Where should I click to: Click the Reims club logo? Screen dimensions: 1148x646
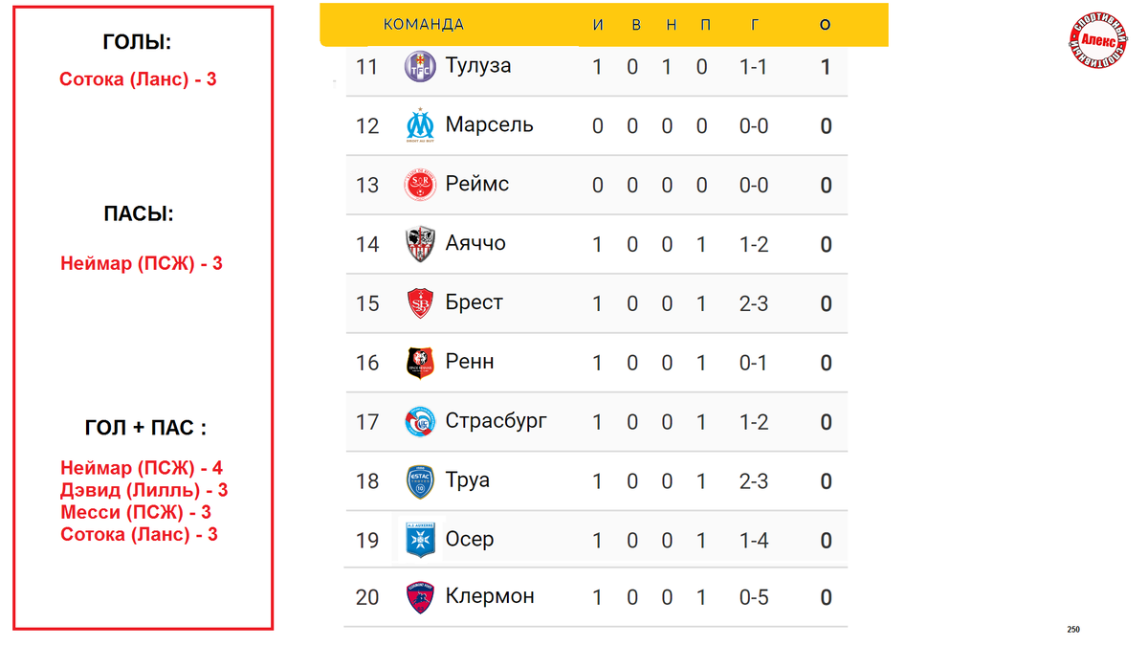click(420, 185)
